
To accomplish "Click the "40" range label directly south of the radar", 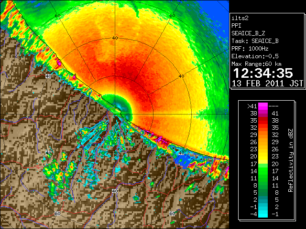I will coord(115,191).
